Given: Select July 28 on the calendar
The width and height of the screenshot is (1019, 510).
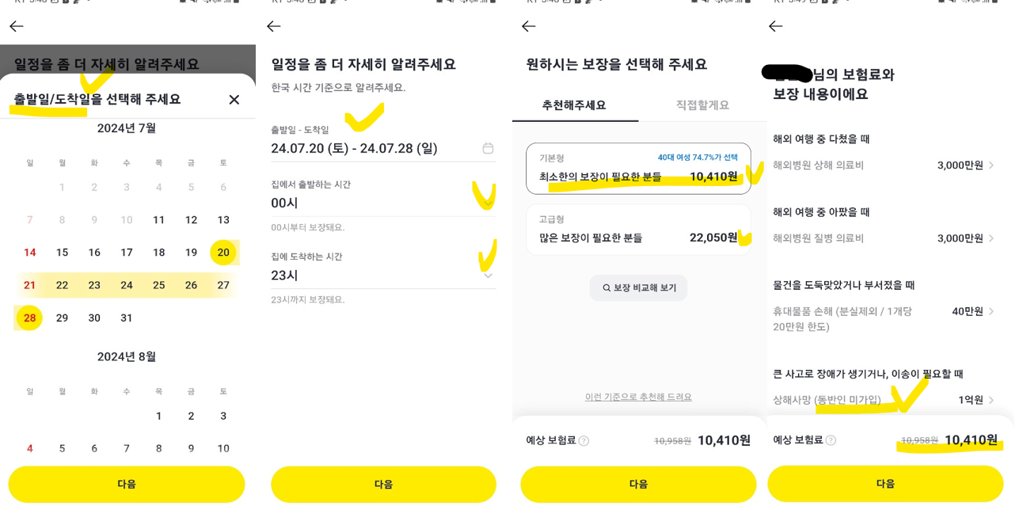Looking at the screenshot, I should 29,318.
